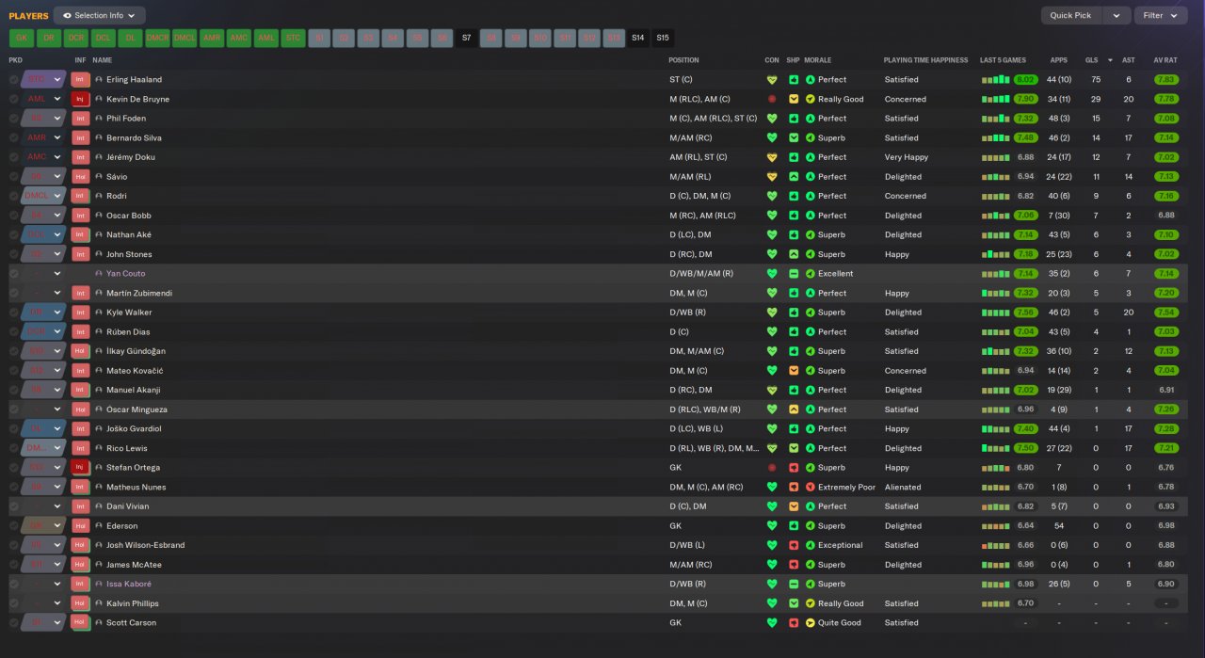Click Óscar Mingueza's yellow sharpness icon
The height and width of the screenshot is (658, 1205).
(794, 409)
